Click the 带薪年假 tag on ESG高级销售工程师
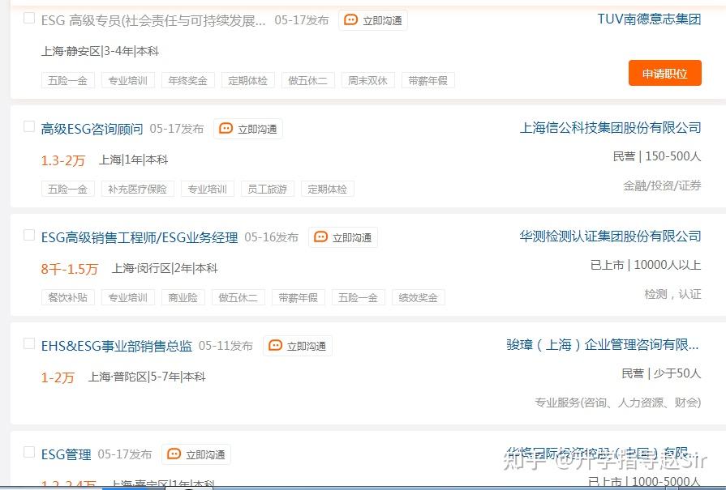Viewport: 726px width, 490px height. pos(299,297)
